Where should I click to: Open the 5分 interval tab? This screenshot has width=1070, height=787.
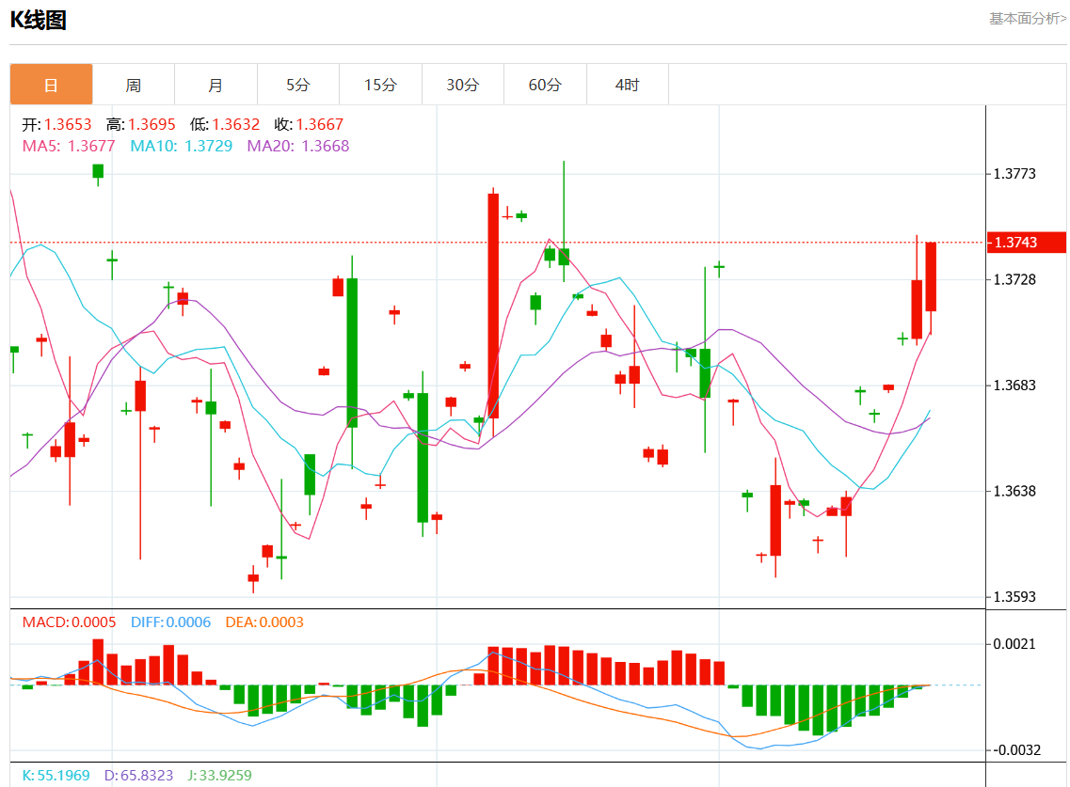(x=298, y=85)
